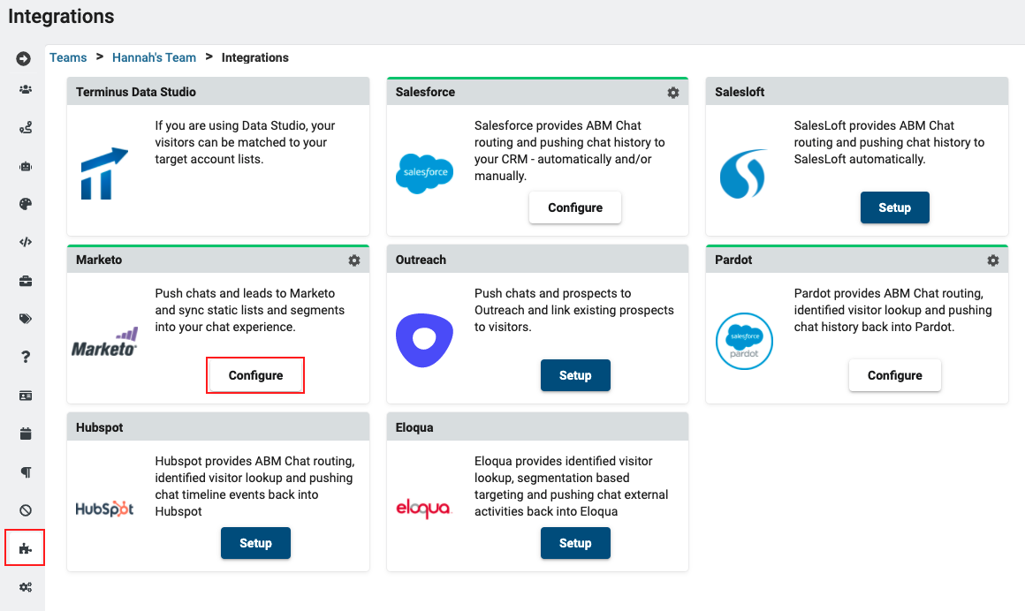Screen dimensions: 1025x611
Task: Click the Salesloft logo
Action: click(743, 174)
